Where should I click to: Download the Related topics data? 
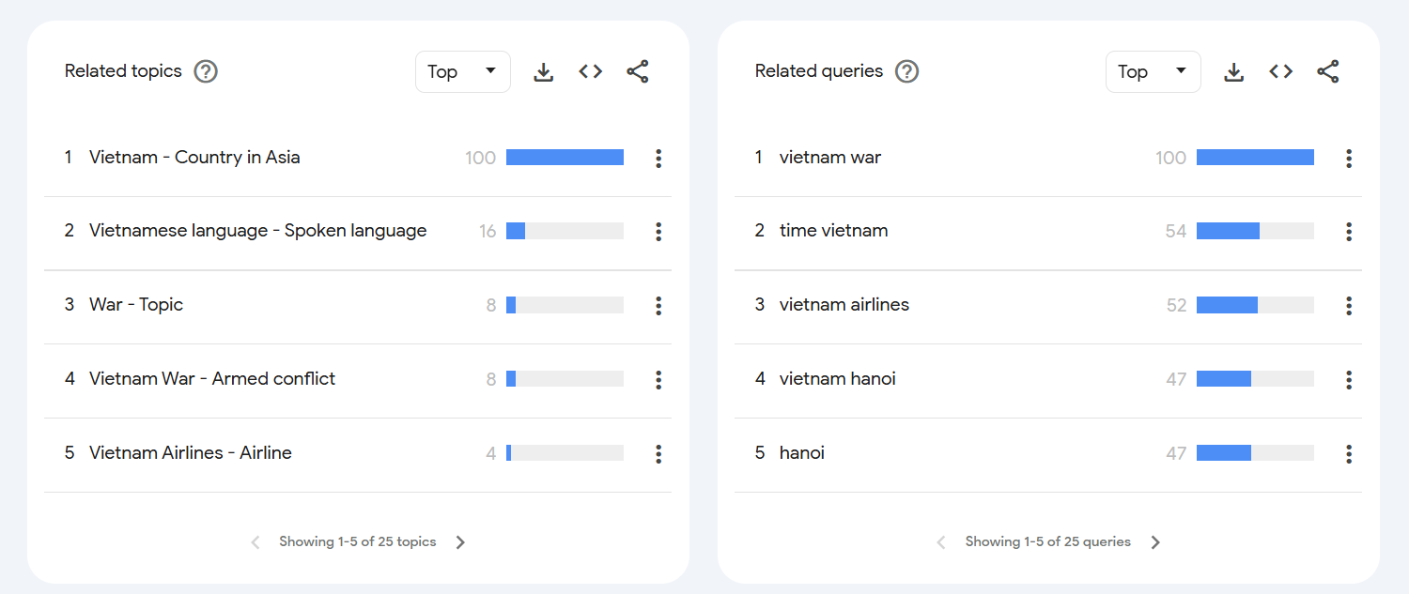point(543,70)
